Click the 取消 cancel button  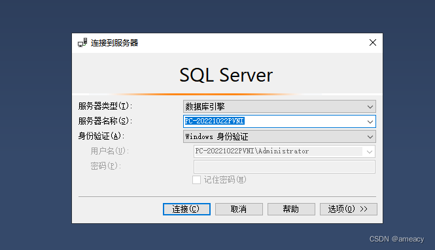tap(239, 209)
